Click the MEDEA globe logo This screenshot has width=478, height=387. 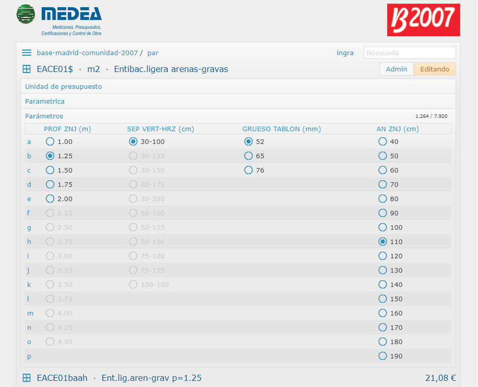26,14
